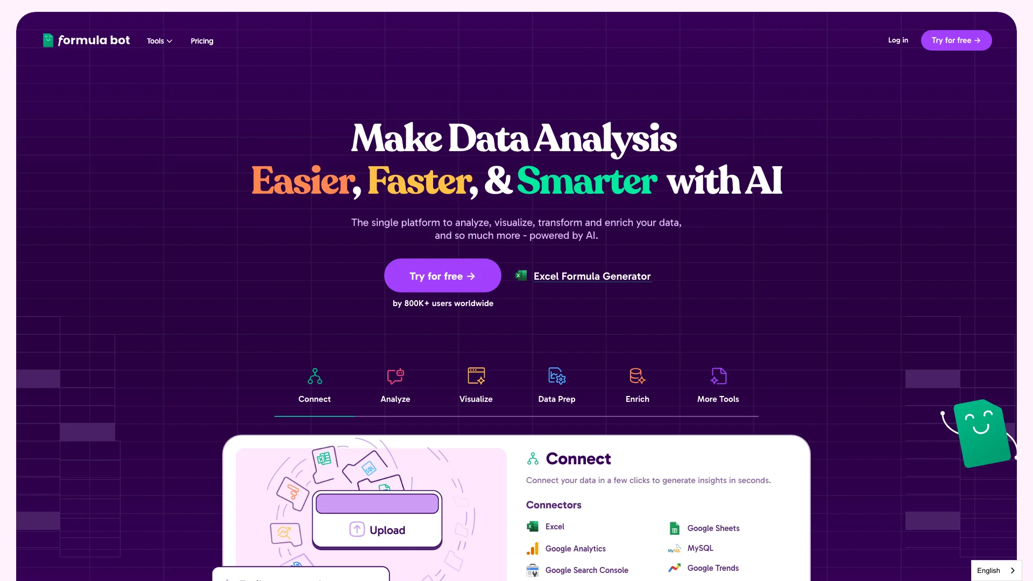Image resolution: width=1033 pixels, height=581 pixels.
Task: Select the Analyze tool icon
Action: tap(395, 376)
